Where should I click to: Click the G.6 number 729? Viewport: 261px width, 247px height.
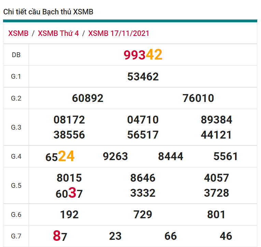pyautogui.click(x=143, y=214)
